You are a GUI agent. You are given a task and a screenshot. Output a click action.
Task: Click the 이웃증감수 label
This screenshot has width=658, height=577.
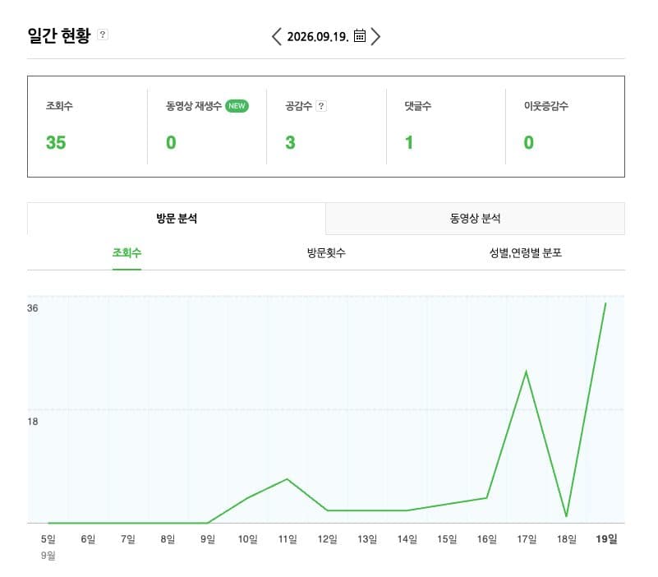click(x=546, y=106)
